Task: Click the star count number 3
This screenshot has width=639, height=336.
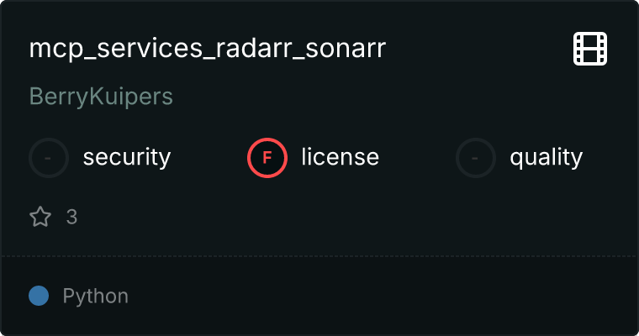Action: tap(71, 218)
